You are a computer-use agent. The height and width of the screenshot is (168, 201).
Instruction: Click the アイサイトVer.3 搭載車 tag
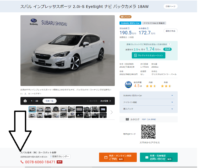coord(154,23)
